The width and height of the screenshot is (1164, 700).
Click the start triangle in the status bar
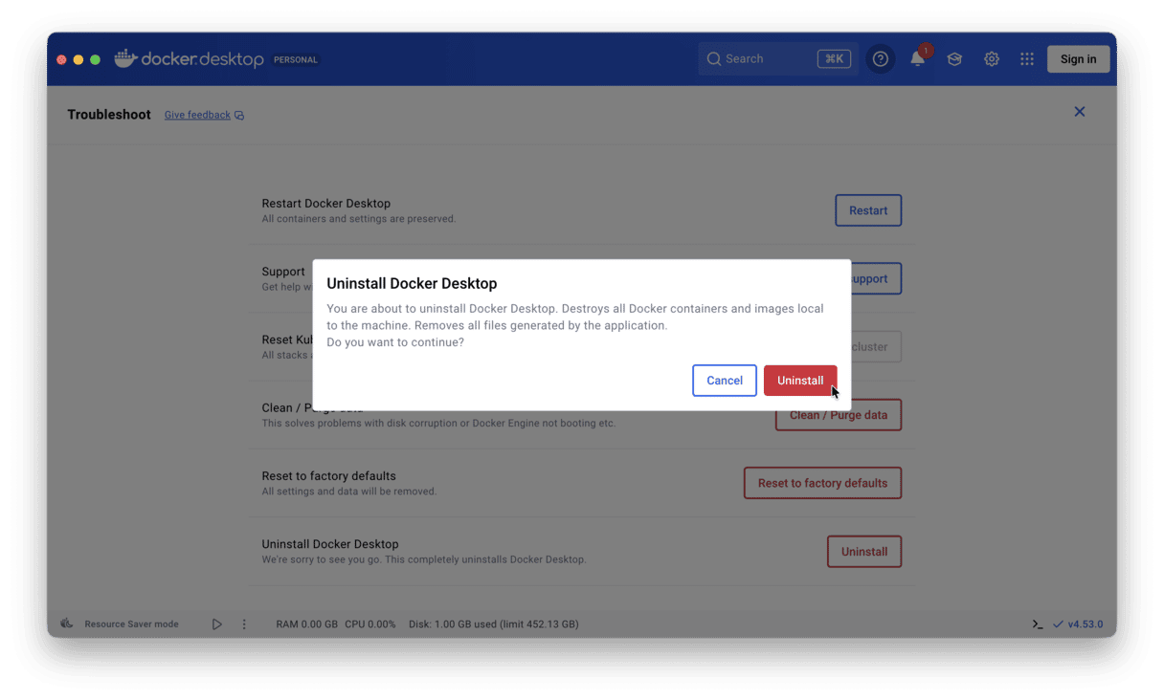[216, 623]
